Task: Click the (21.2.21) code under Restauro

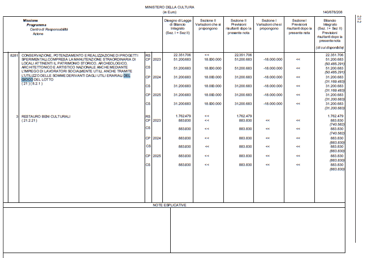Action: click(29, 121)
